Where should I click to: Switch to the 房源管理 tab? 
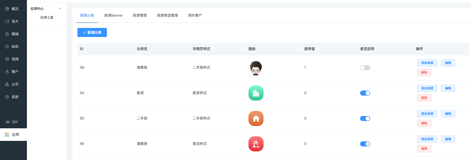[x=140, y=15]
